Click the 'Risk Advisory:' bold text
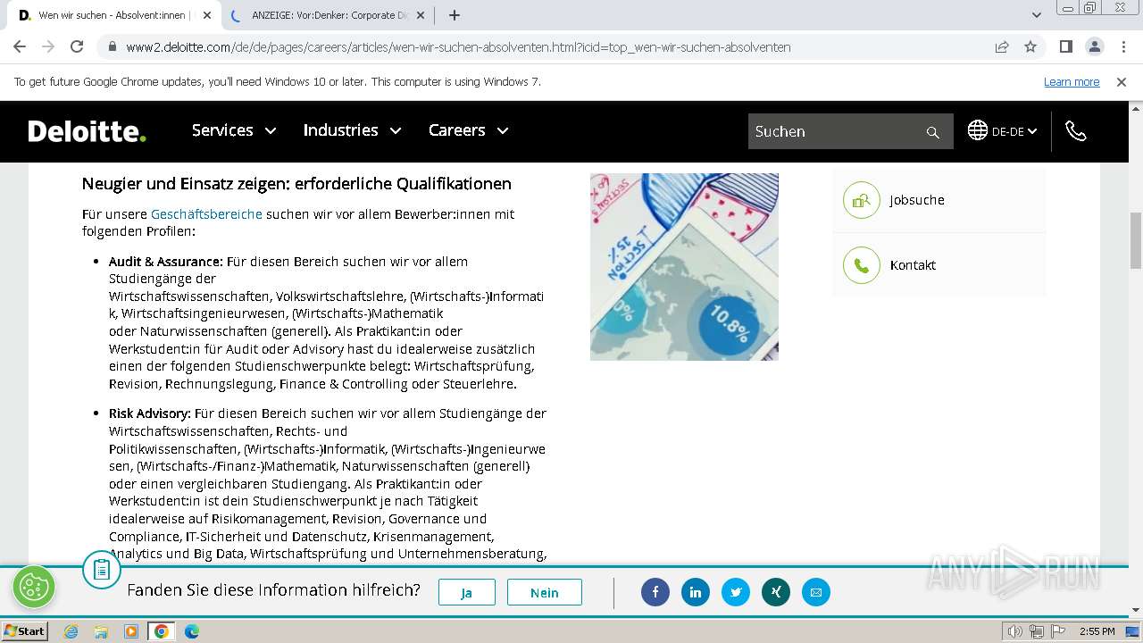This screenshot has width=1143, height=643. (x=150, y=413)
